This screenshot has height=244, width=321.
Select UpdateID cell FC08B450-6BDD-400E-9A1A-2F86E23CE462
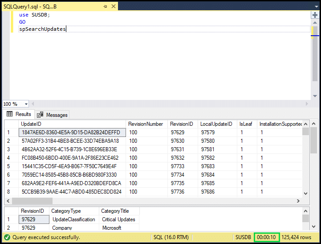(x=72, y=158)
